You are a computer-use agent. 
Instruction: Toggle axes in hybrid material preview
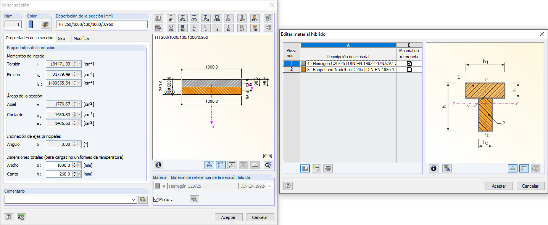coord(524,168)
